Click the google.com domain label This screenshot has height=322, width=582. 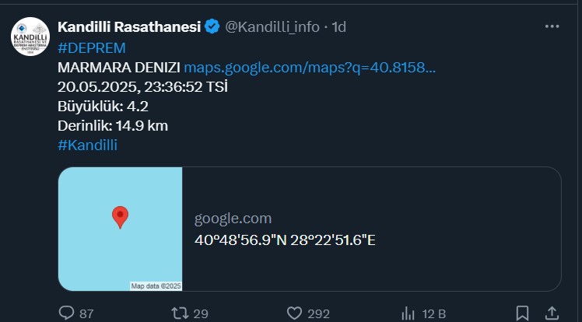click(233, 219)
